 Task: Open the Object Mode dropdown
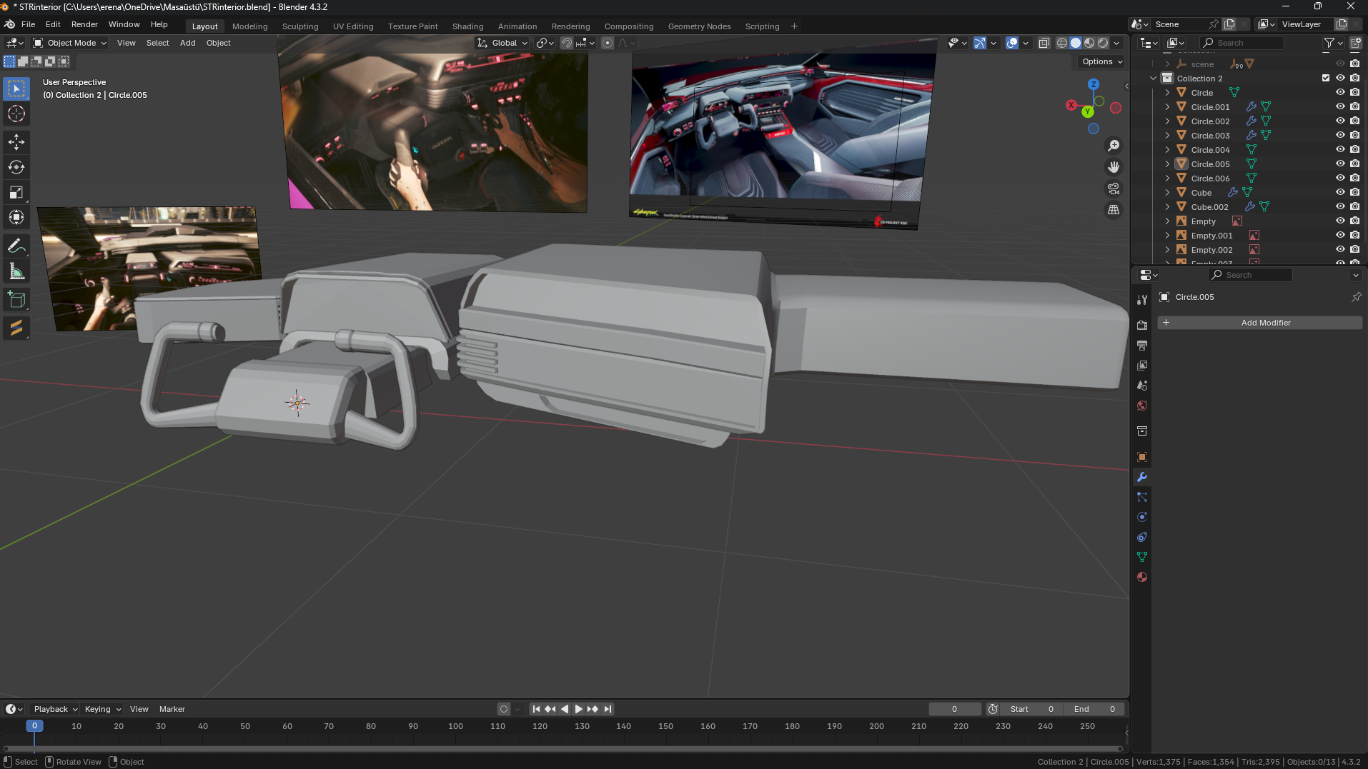click(x=70, y=43)
